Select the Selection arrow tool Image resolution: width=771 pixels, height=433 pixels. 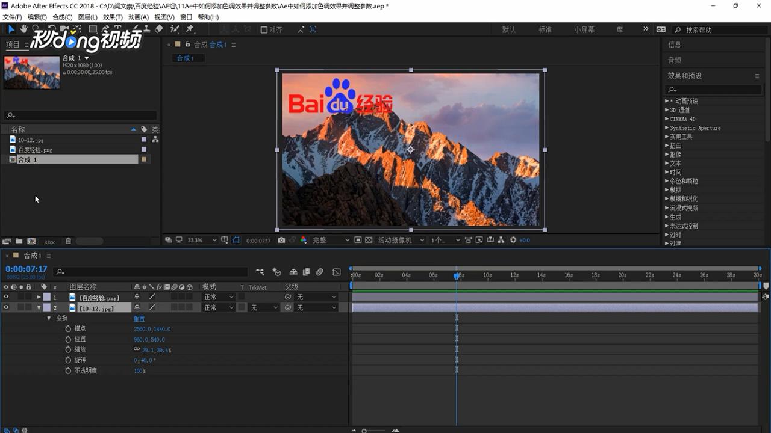click(11, 29)
